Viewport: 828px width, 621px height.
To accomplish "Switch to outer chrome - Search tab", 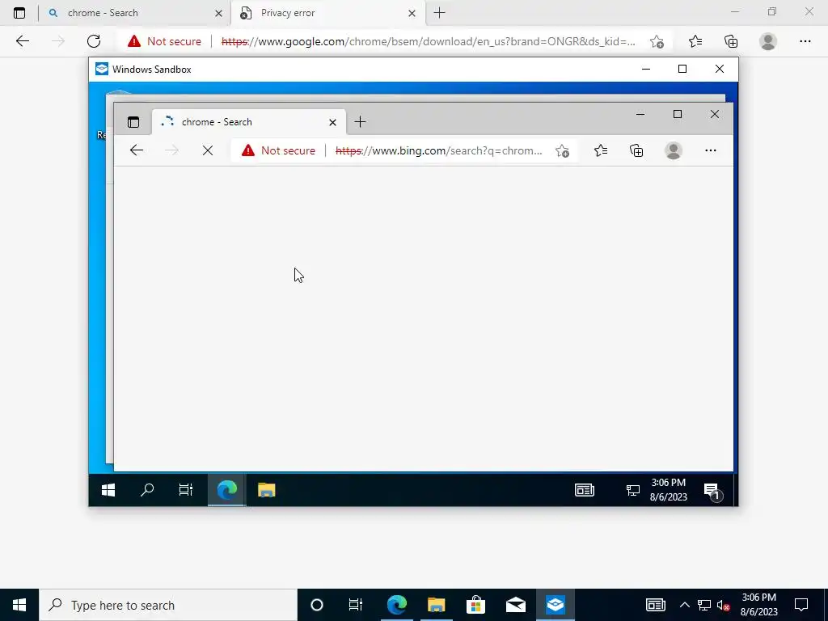I will point(134,13).
